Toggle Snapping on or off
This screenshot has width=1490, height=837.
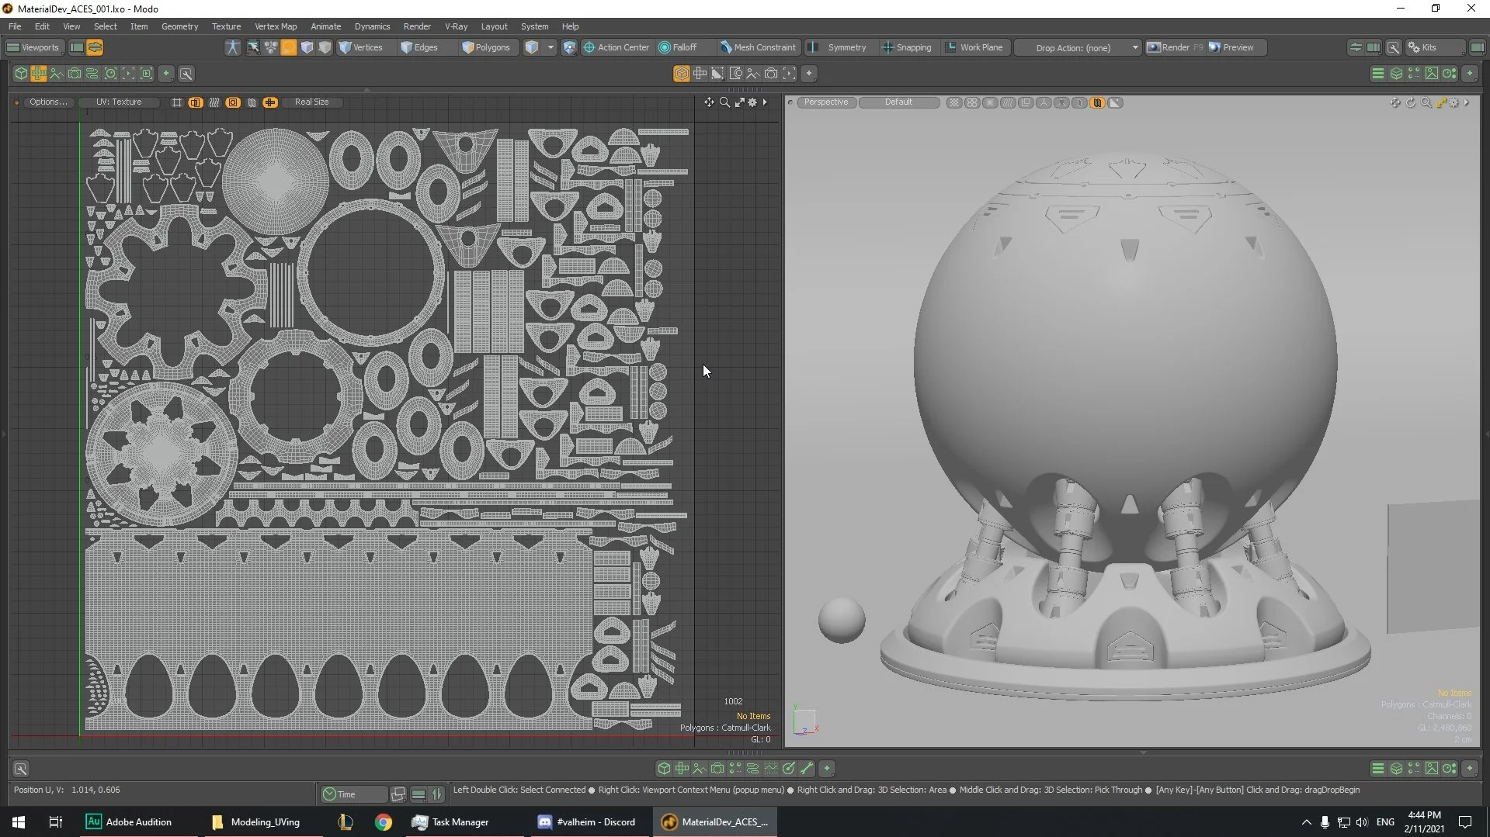[x=908, y=47]
